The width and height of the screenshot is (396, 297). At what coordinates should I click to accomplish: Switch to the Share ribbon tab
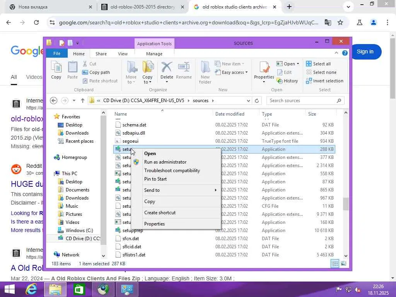[x=101, y=53]
